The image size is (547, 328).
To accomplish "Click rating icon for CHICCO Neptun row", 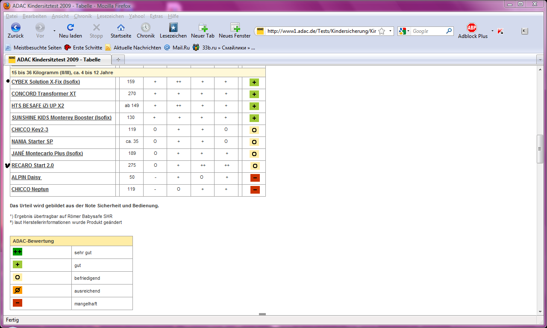I will [255, 190].
